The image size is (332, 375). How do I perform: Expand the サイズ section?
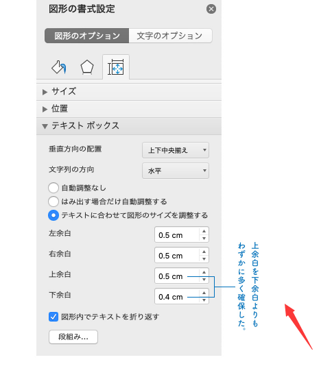coord(129,92)
